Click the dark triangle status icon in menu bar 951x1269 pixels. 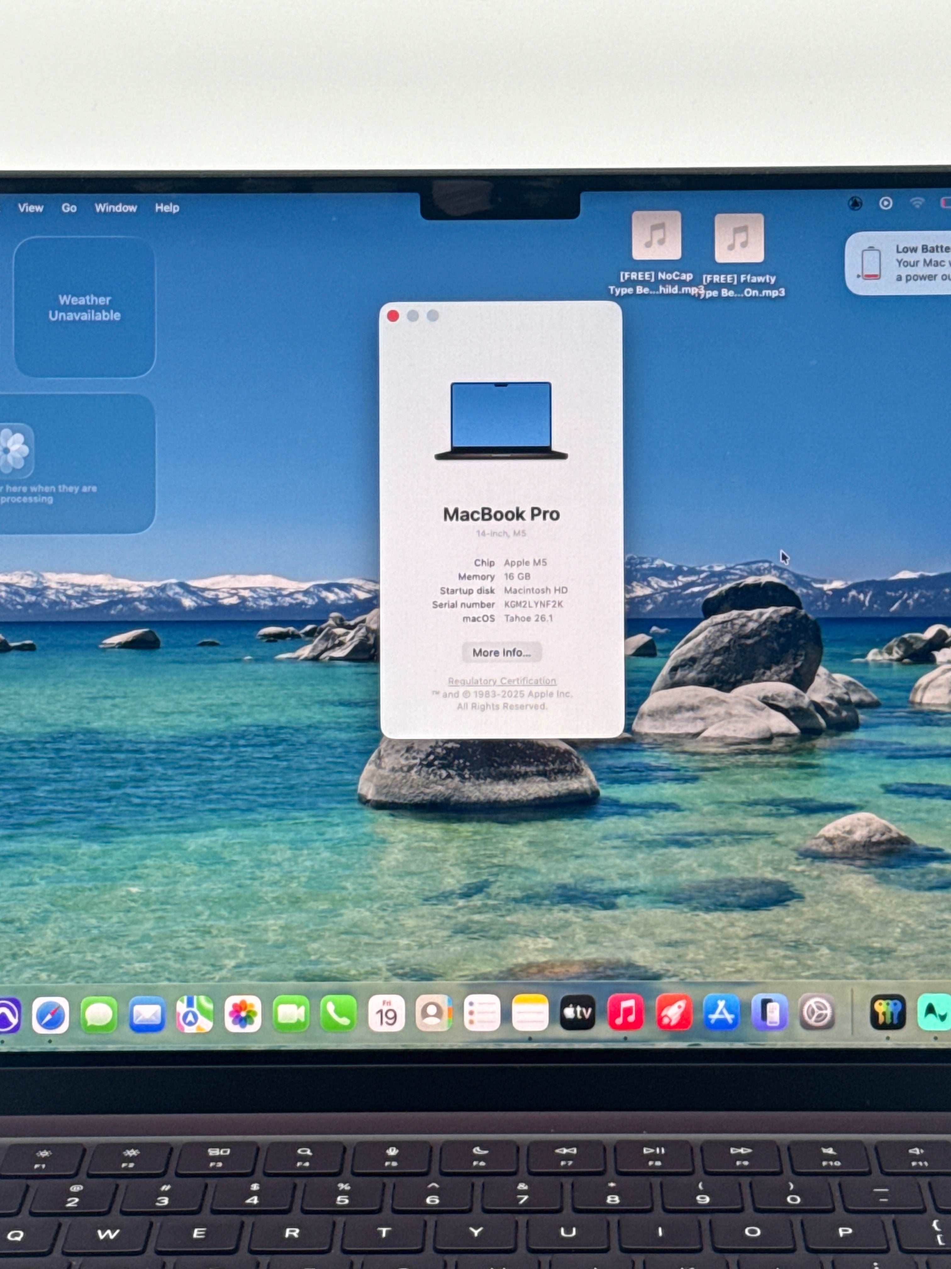(855, 203)
